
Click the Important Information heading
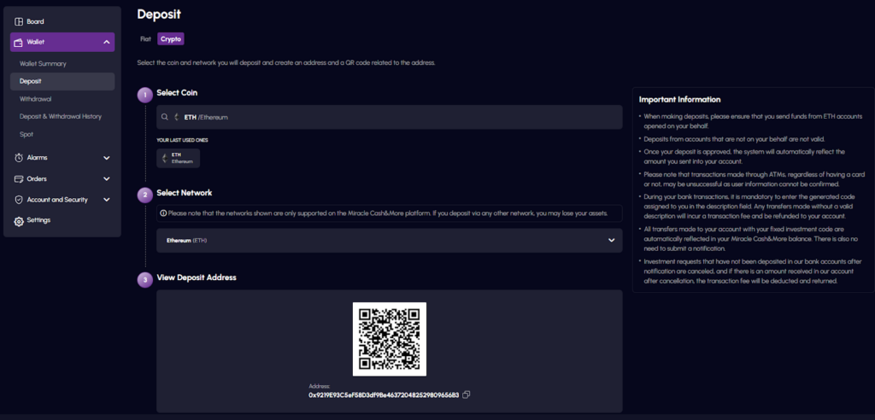(x=679, y=99)
